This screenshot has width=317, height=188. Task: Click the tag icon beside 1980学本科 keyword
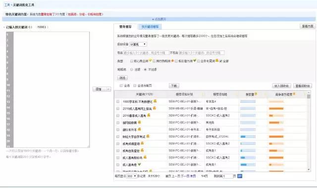(x=155, y=101)
